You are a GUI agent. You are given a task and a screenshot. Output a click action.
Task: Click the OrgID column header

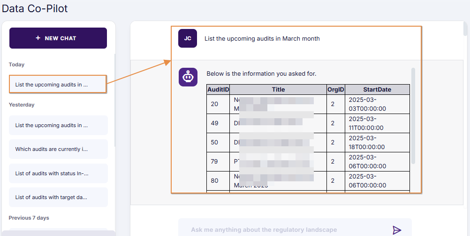[x=336, y=89]
